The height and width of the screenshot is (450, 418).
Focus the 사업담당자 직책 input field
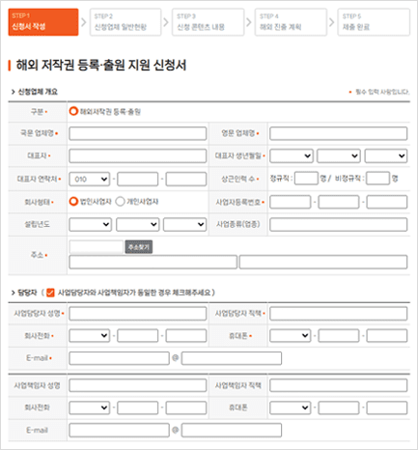click(339, 314)
